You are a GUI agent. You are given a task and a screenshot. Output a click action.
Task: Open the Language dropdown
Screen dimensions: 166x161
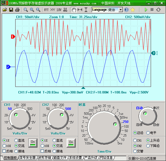pyautogui.click(x=120, y=10)
